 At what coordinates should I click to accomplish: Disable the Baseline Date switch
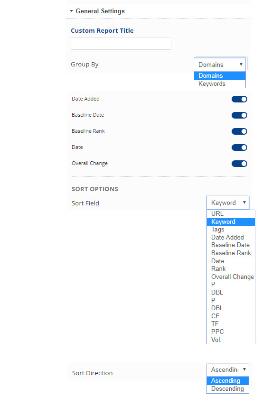[x=239, y=115]
